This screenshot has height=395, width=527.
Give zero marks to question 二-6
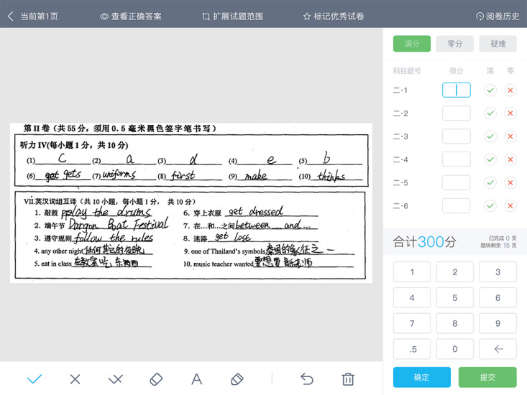[510, 205]
